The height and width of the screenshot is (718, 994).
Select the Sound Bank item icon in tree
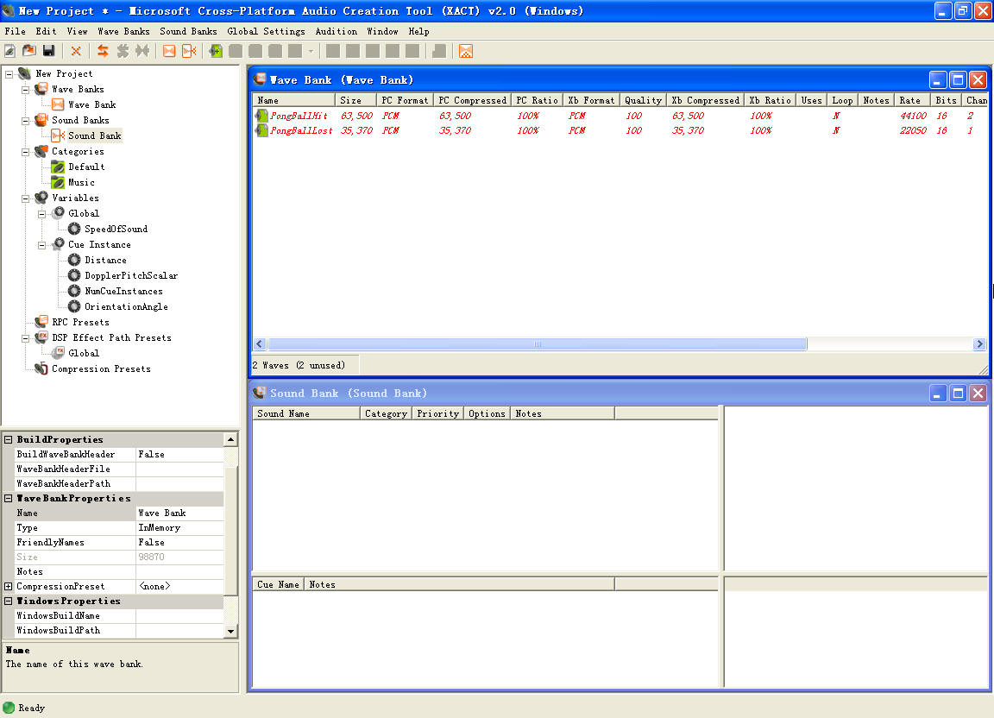(58, 135)
